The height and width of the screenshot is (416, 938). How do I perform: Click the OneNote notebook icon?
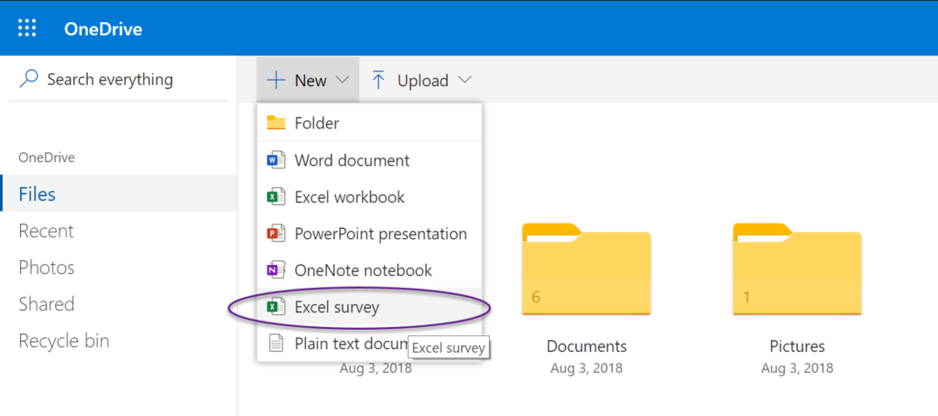(275, 270)
